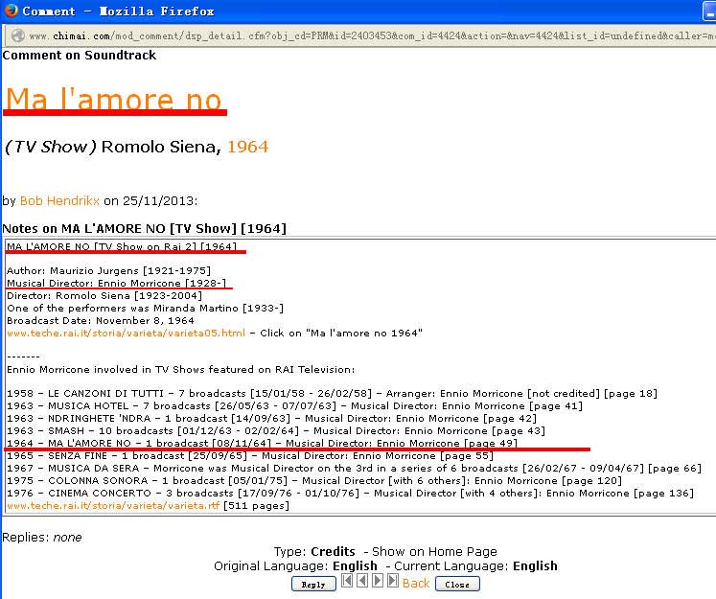Open the teche.rai.it varieta05.html link

click(x=126, y=333)
